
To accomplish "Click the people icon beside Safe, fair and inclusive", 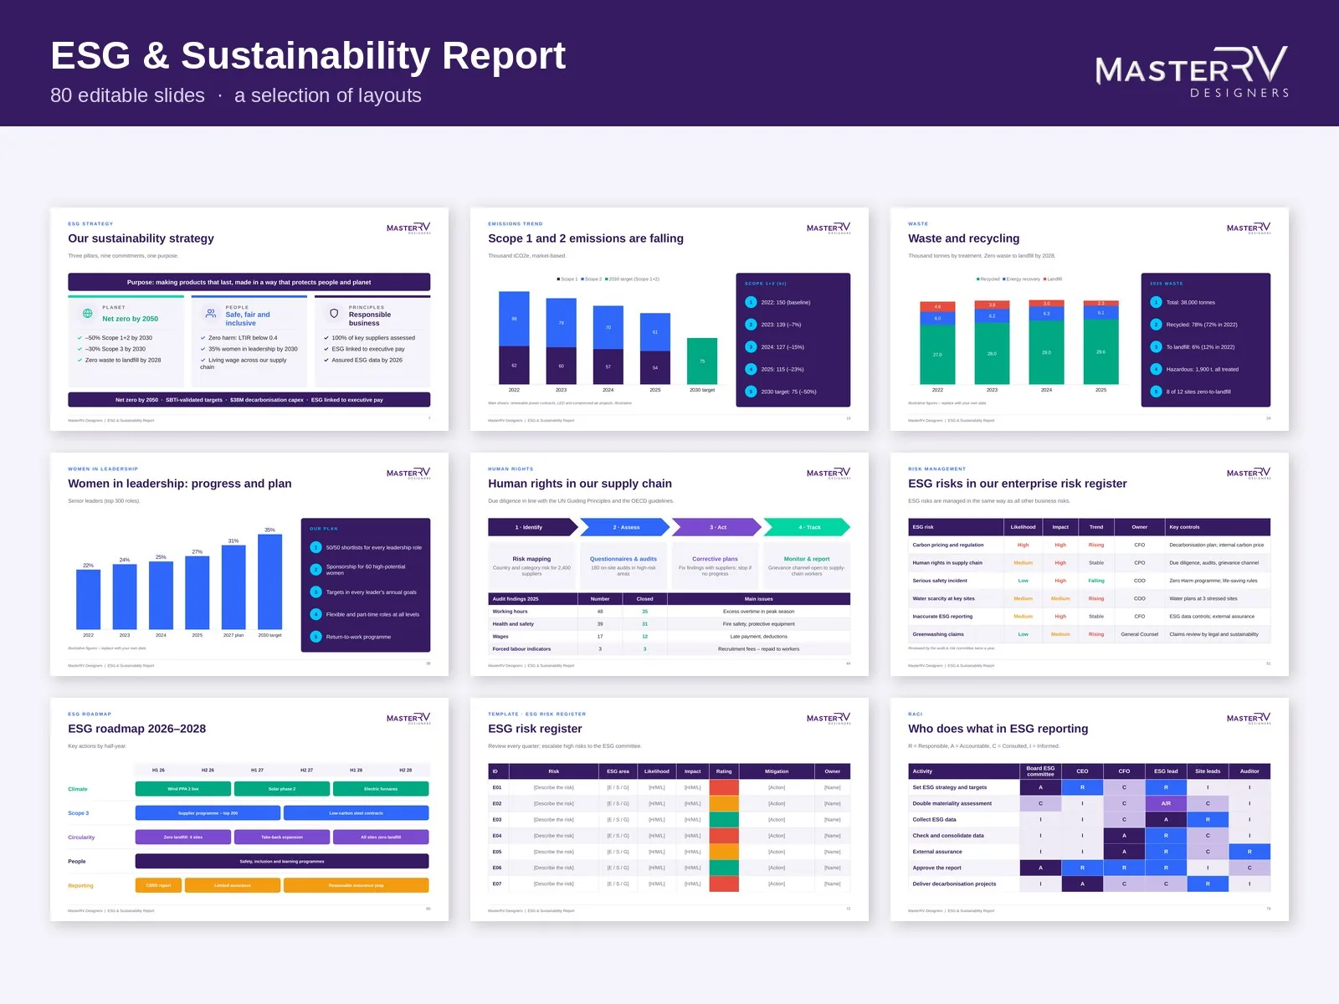I will (211, 314).
